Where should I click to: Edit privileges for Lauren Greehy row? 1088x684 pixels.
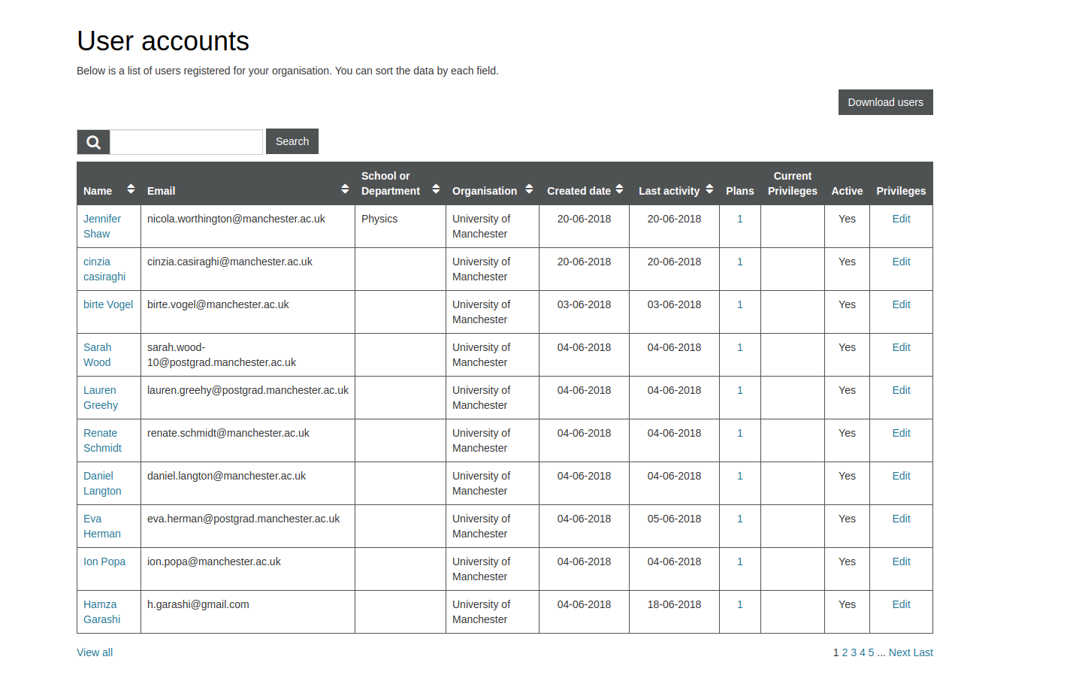click(901, 390)
